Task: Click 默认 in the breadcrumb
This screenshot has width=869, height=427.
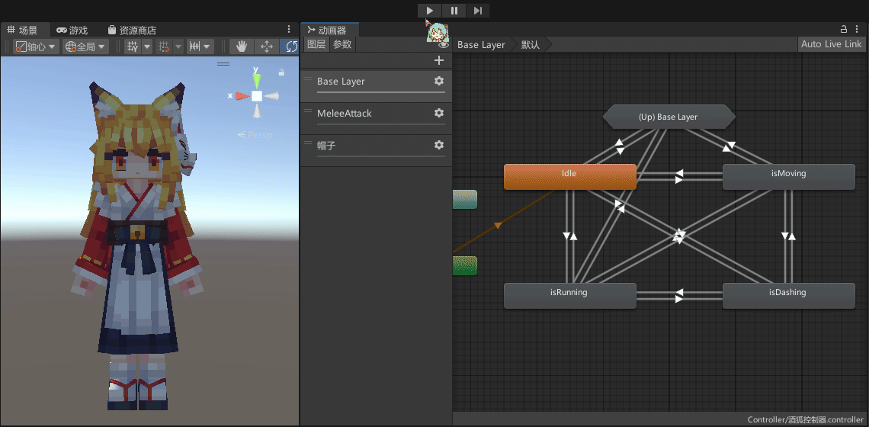Action: [531, 45]
